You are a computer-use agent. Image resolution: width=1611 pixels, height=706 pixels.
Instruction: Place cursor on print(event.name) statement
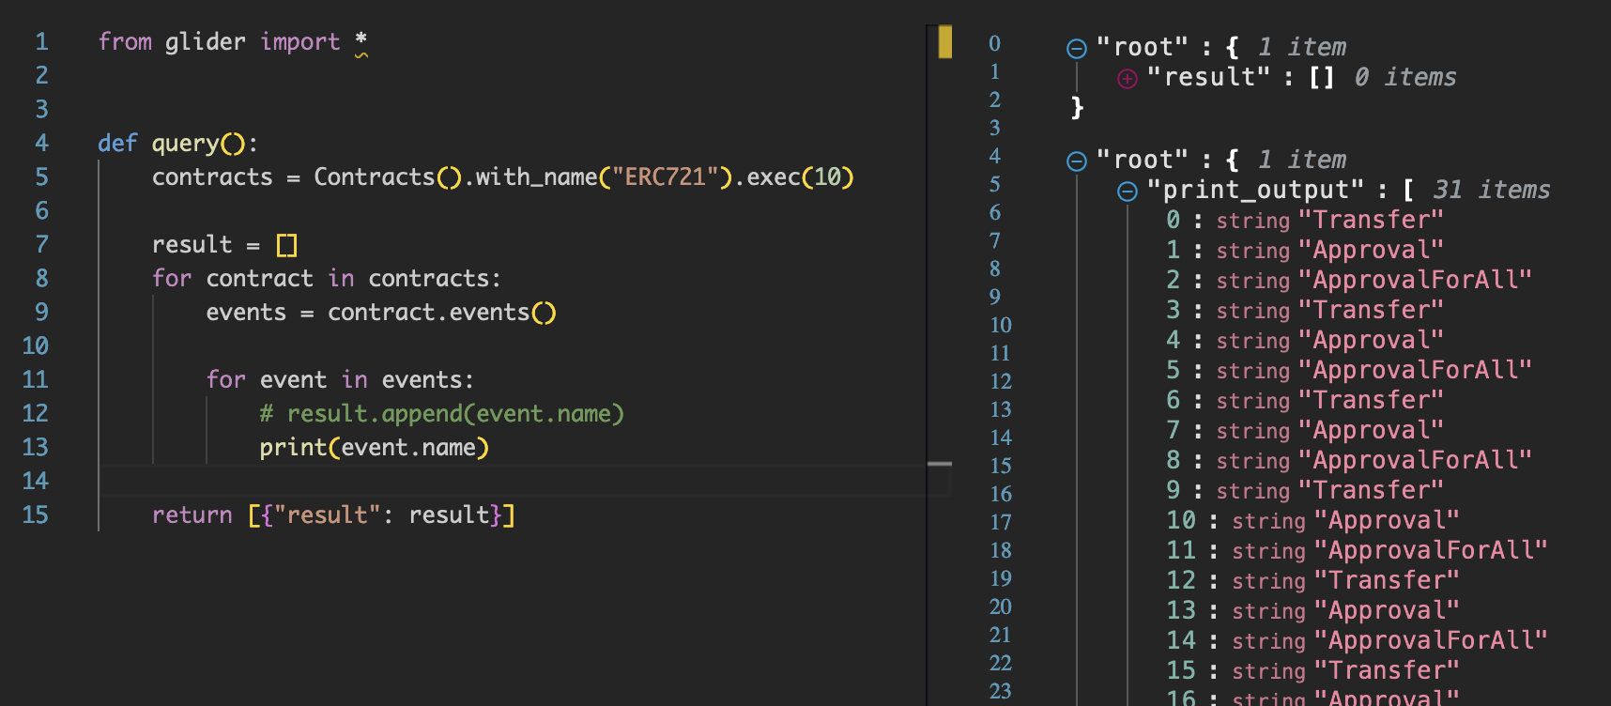[x=374, y=448]
